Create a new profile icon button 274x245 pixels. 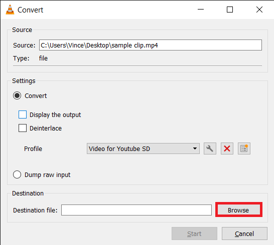[244, 148]
